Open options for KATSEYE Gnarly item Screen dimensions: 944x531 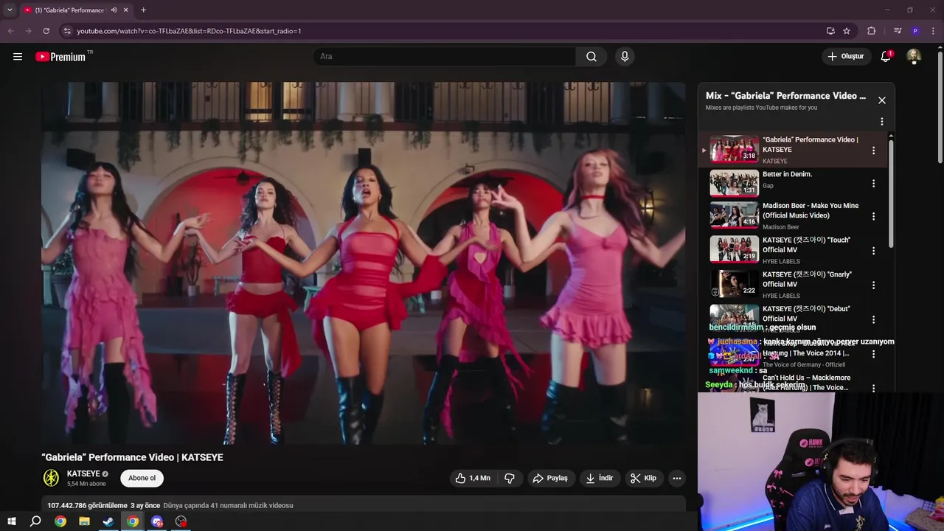(x=873, y=285)
